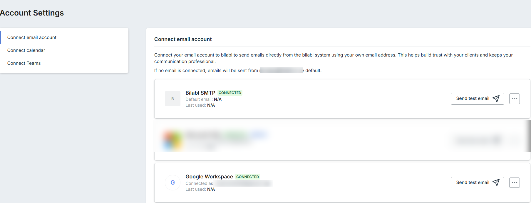This screenshot has height=203, width=531.
Task: Click the Bilabl SMTP CONNECTED badge
Action: 230,93
